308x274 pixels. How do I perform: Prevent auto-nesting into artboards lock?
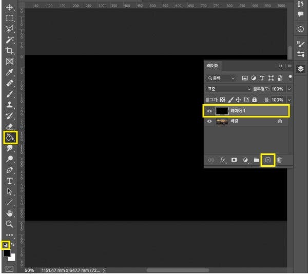coord(246,100)
